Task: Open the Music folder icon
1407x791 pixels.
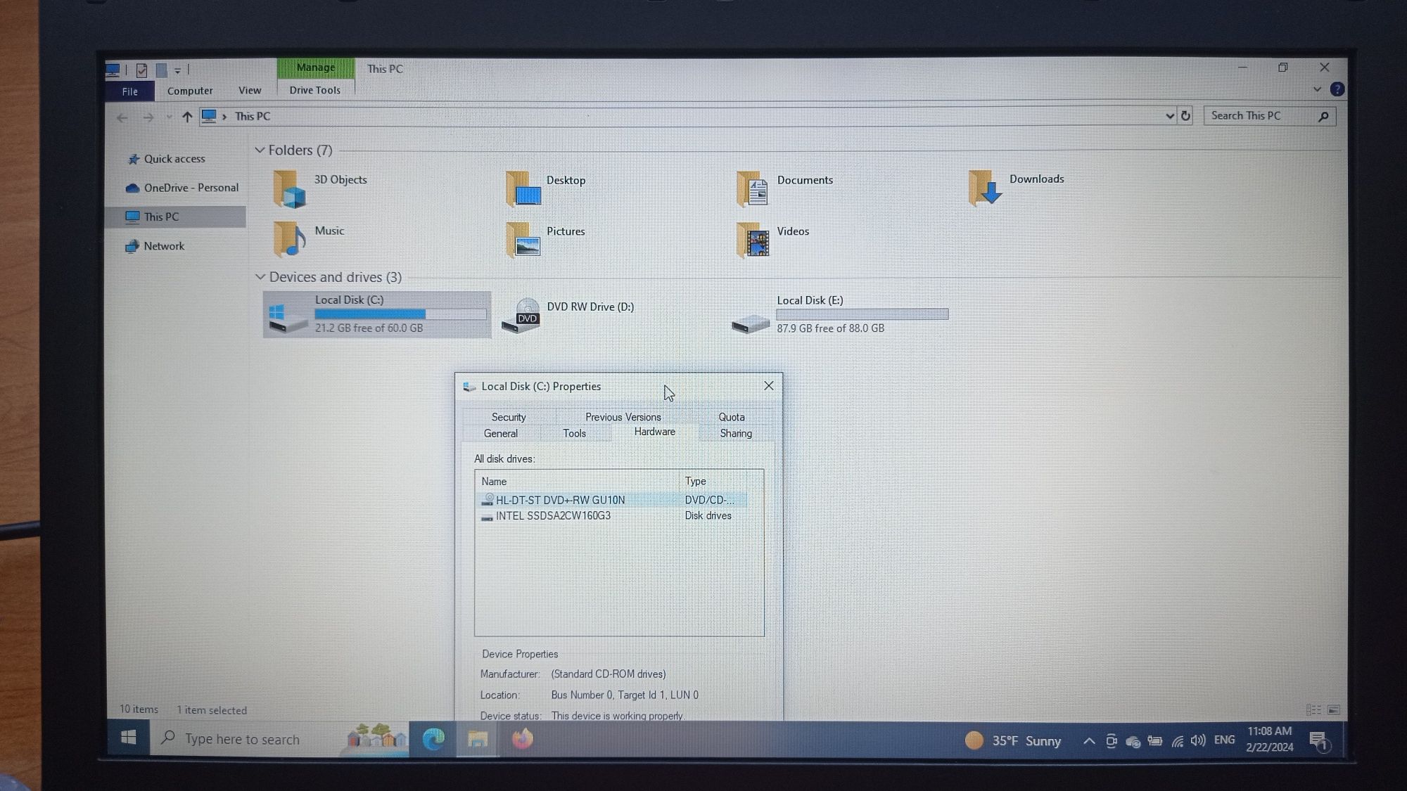Action: tap(289, 239)
